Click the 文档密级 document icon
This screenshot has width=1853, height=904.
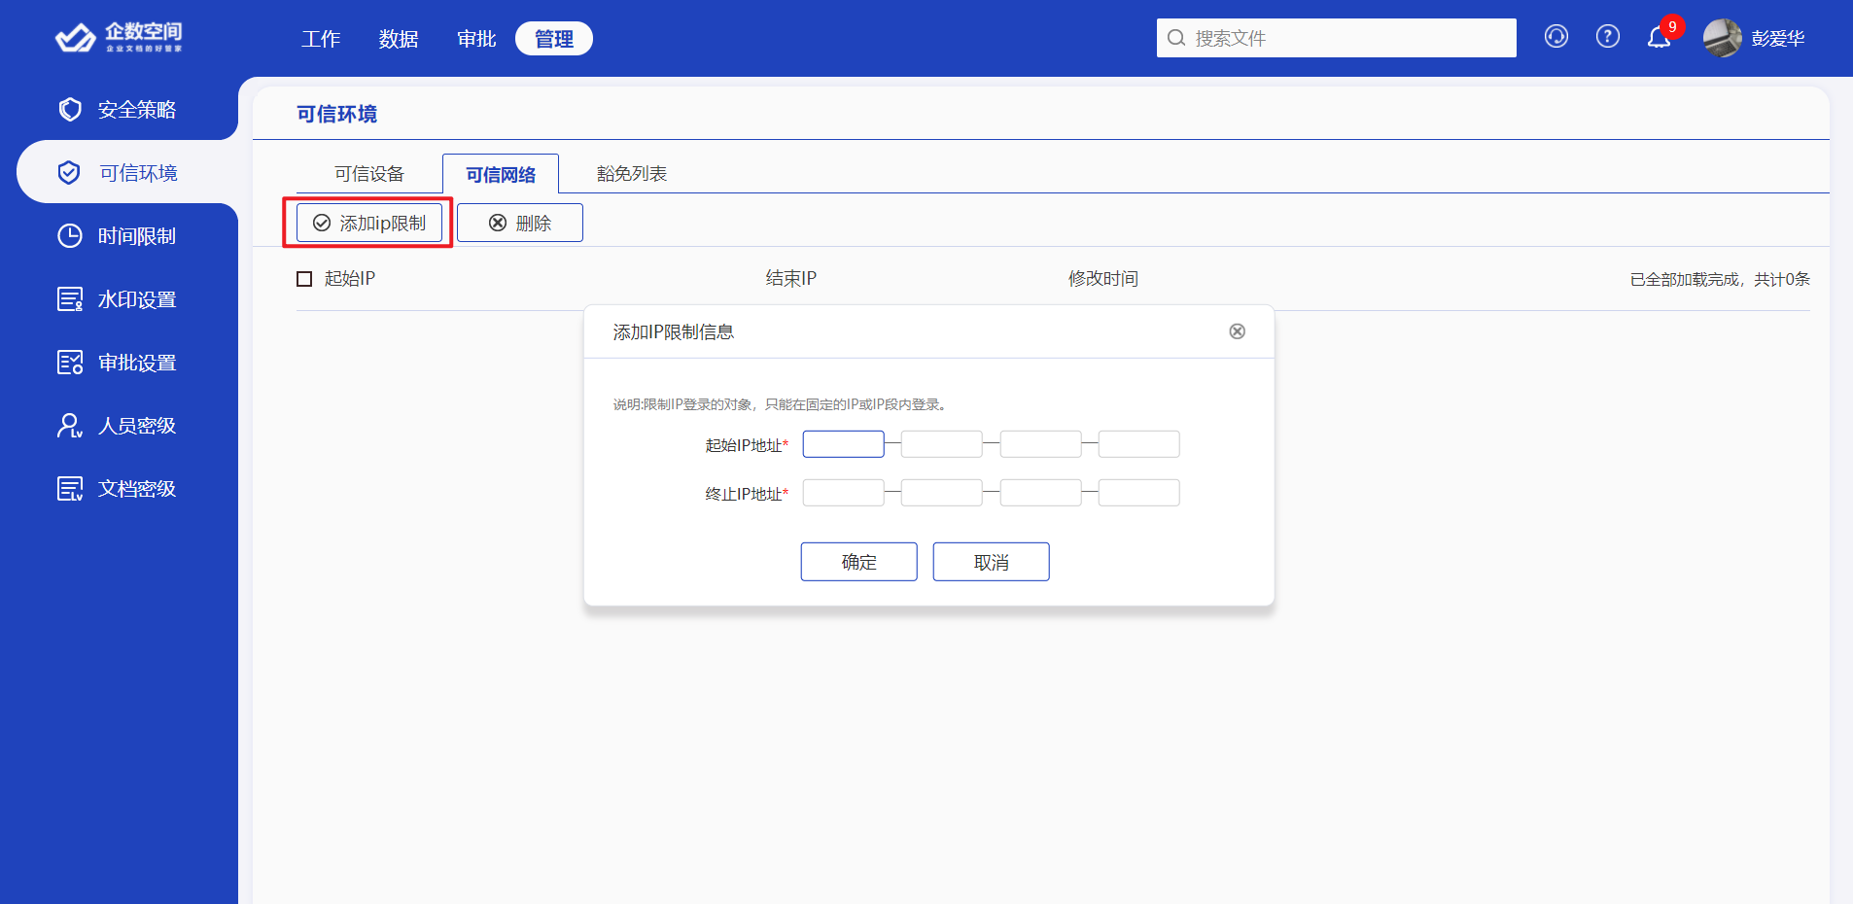point(70,488)
